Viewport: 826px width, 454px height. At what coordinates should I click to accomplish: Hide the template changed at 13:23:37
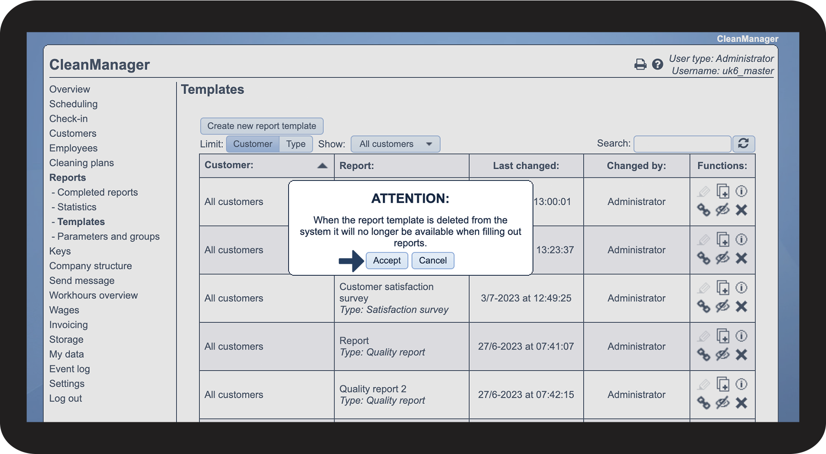tap(723, 258)
